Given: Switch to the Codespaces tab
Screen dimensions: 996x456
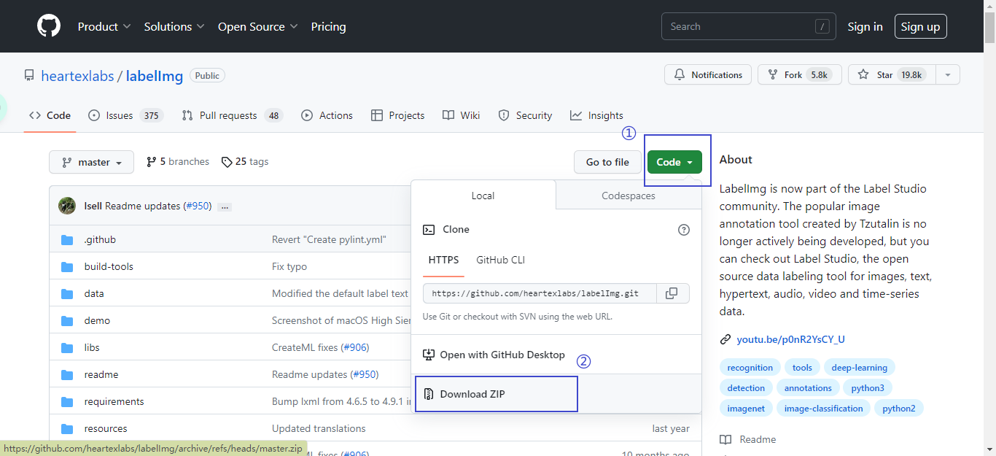Looking at the screenshot, I should click(x=628, y=196).
